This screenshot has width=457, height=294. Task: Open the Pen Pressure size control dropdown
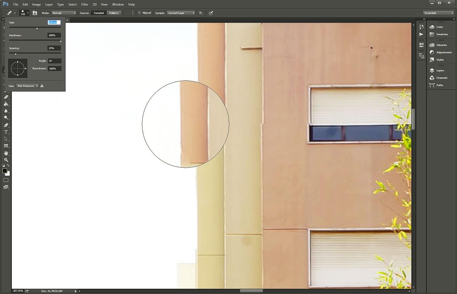[x=27, y=86]
